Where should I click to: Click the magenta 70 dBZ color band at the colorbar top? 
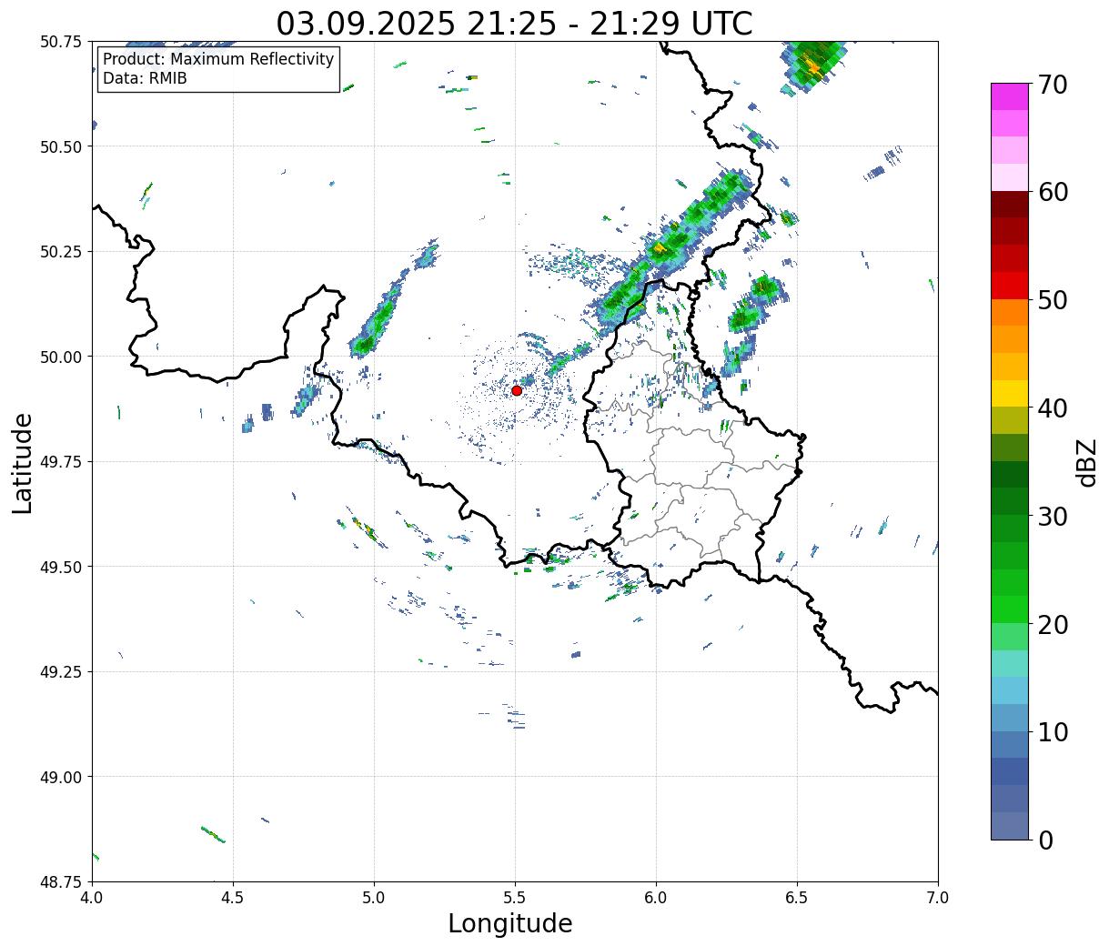point(1009,96)
